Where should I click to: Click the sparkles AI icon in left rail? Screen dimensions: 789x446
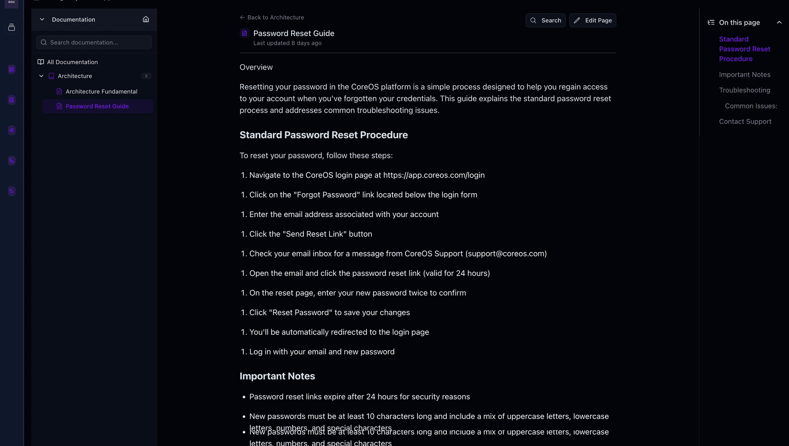click(x=12, y=130)
